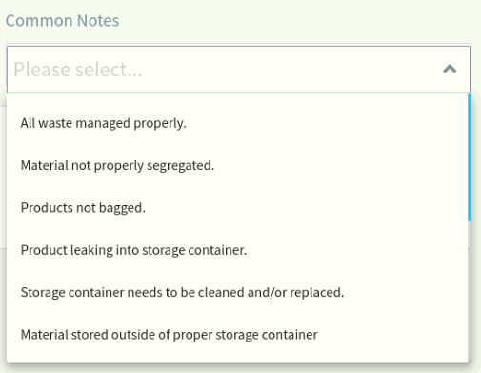Close the Common Notes combo box

tap(450, 69)
